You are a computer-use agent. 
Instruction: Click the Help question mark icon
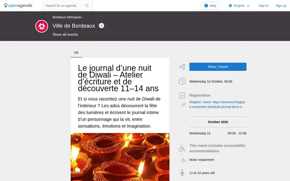pyautogui.click(x=206, y=6)
